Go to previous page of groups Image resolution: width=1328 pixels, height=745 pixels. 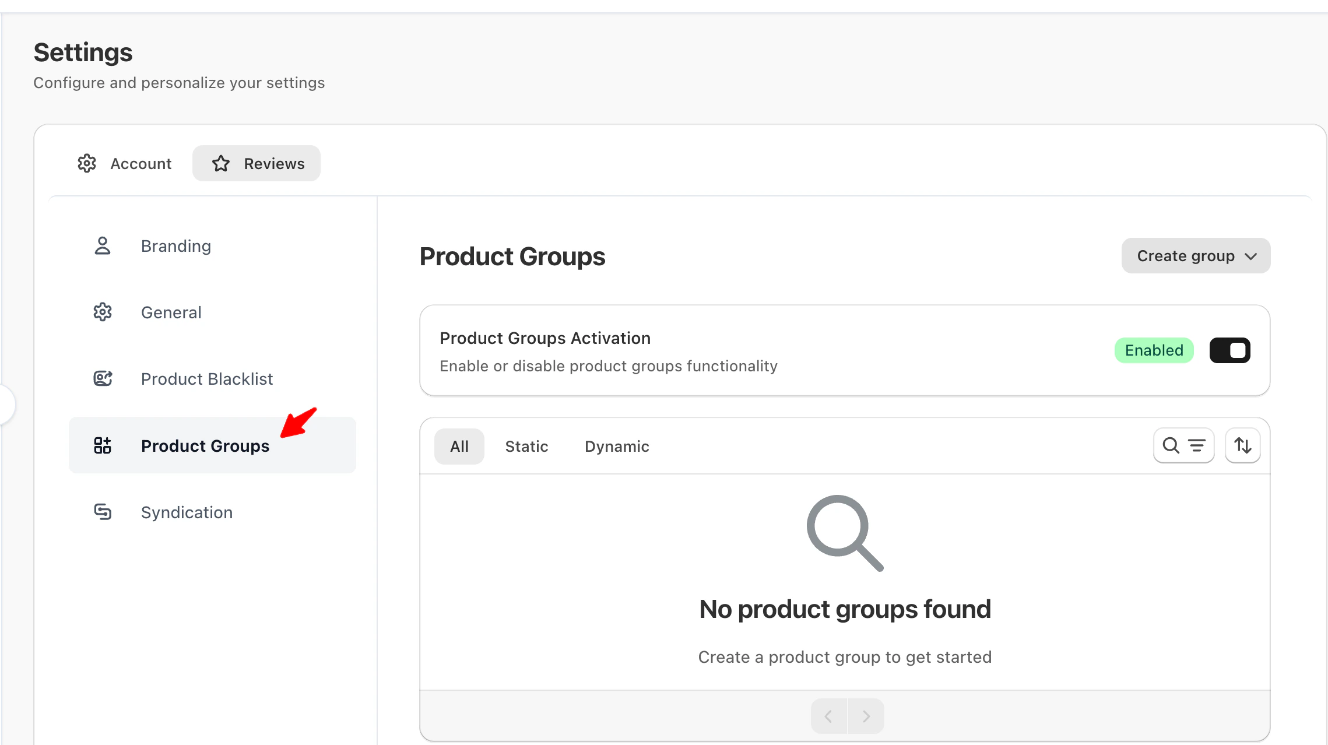[828, 716]
